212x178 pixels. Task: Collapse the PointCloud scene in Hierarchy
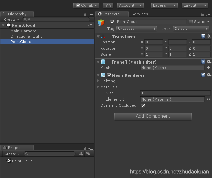point(3,25)
